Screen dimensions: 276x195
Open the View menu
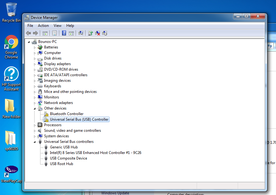click(x=57, y=26)
